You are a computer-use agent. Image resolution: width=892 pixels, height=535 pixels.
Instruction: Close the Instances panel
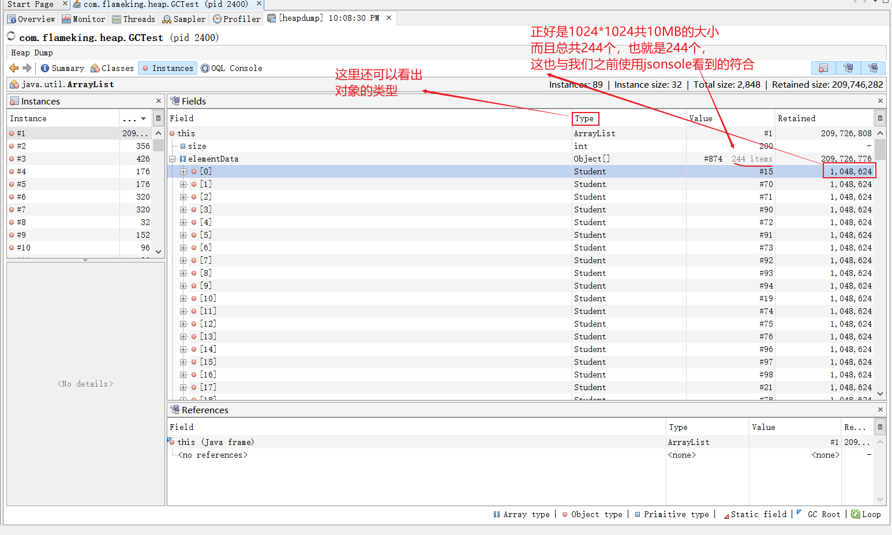pos(159,101)
